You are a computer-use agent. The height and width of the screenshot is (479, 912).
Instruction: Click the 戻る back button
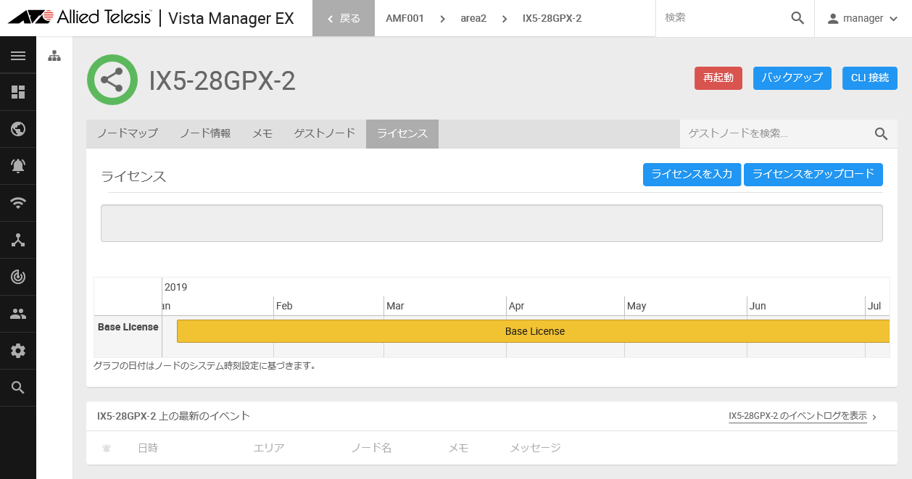(x=344, y=18)
